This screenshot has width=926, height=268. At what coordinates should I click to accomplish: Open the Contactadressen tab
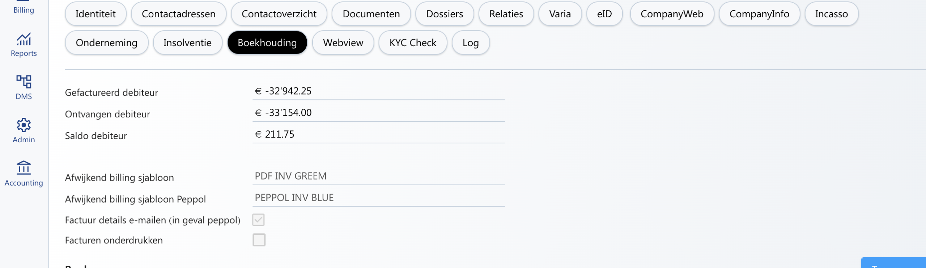click(x=178, y=14)
